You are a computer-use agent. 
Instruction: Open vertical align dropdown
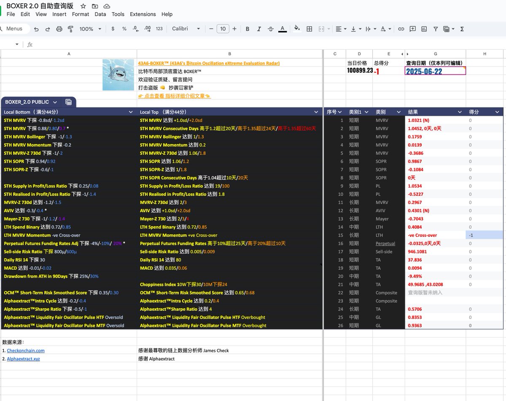click(355, 29)
